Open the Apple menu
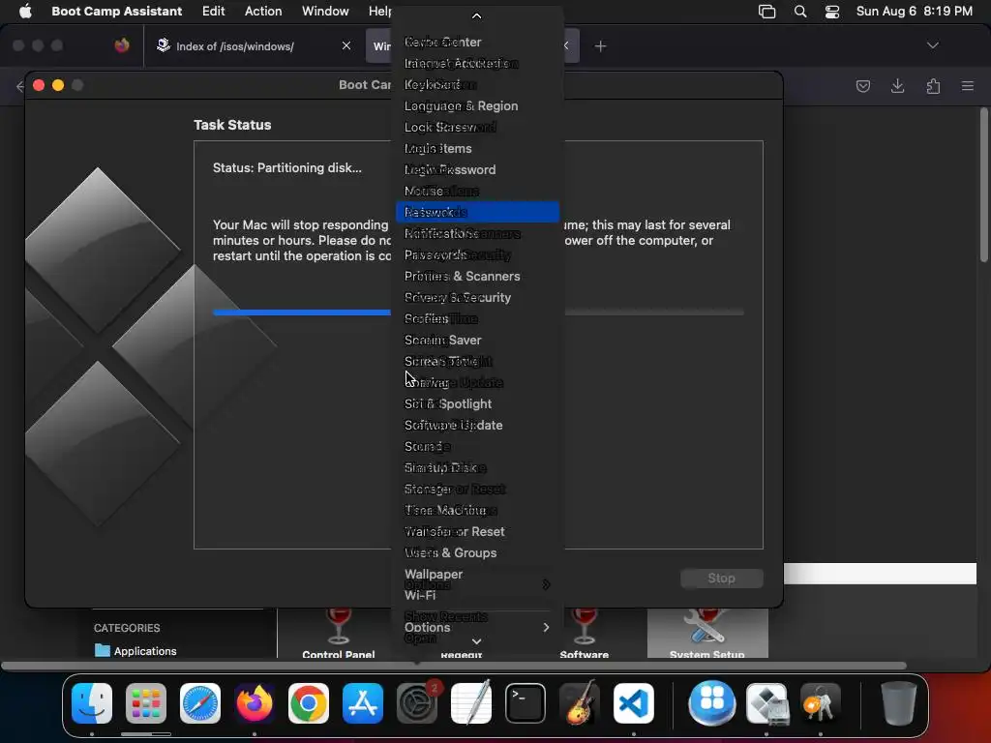Image resolution: width=991 pixels, height=743 pixels. (25, 11)
